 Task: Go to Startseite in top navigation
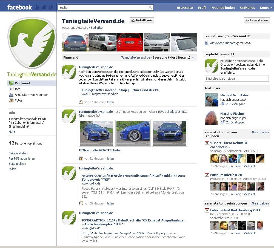point(185,8)
